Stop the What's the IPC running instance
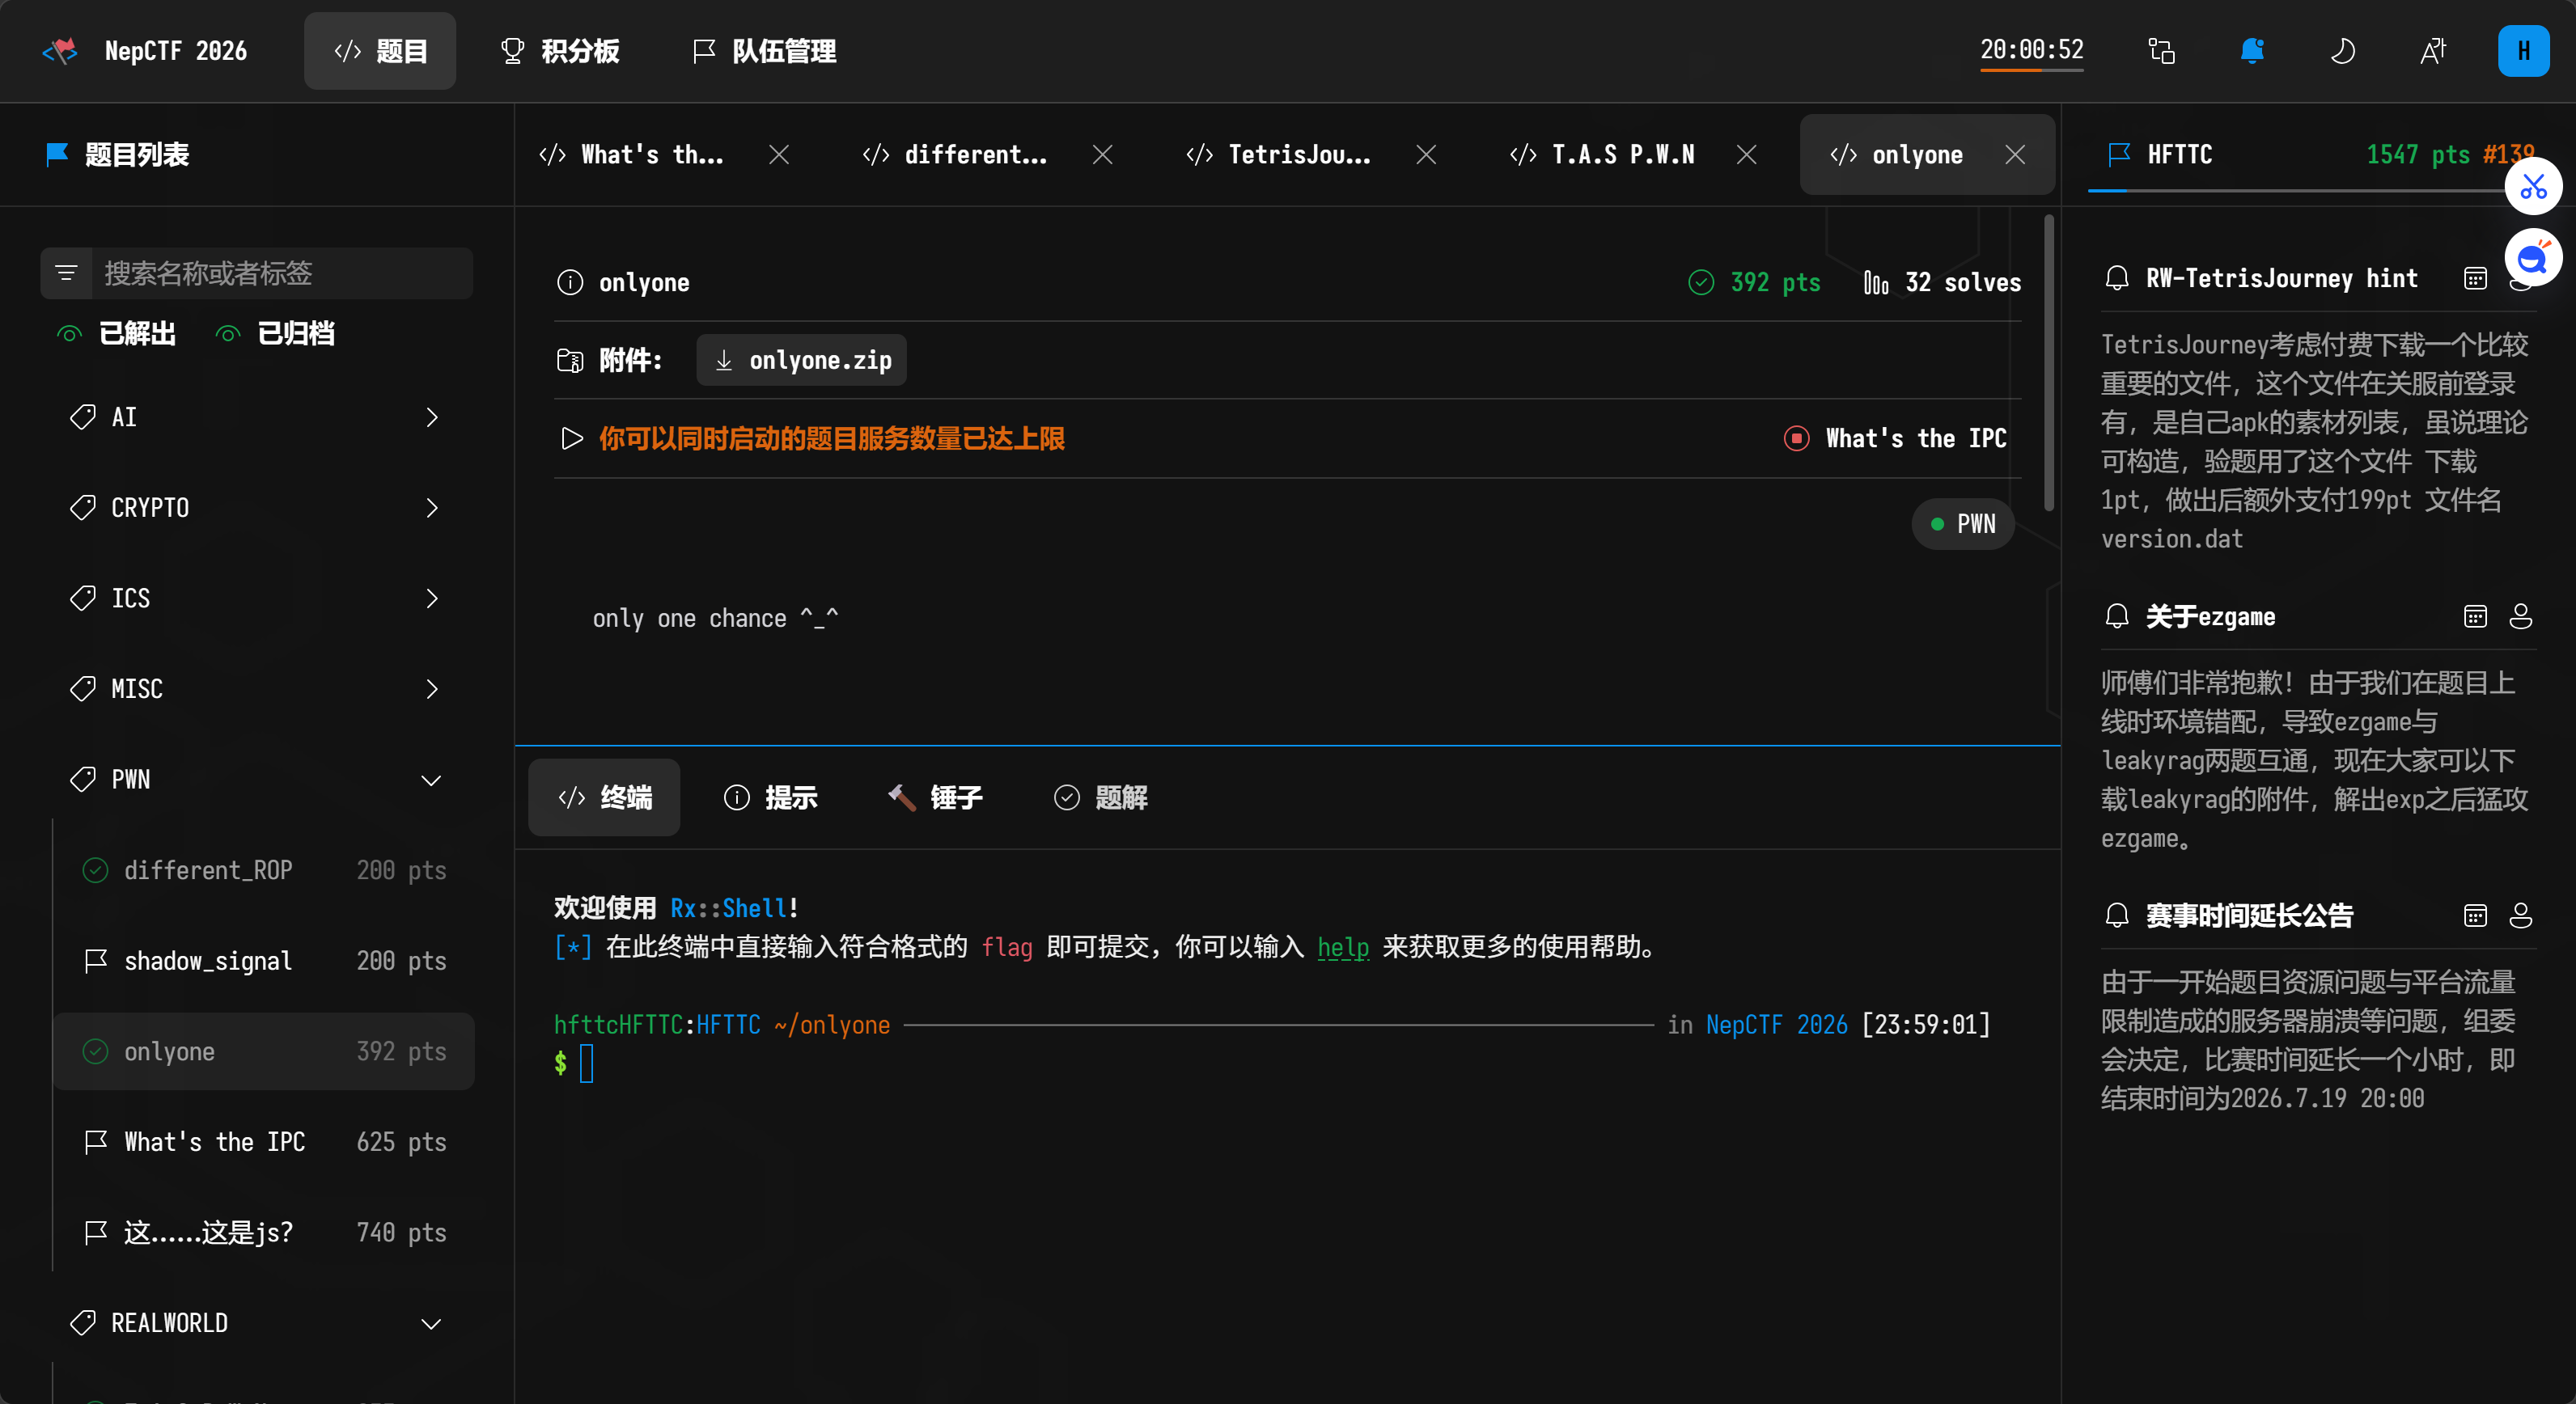 coord(1797,438)
